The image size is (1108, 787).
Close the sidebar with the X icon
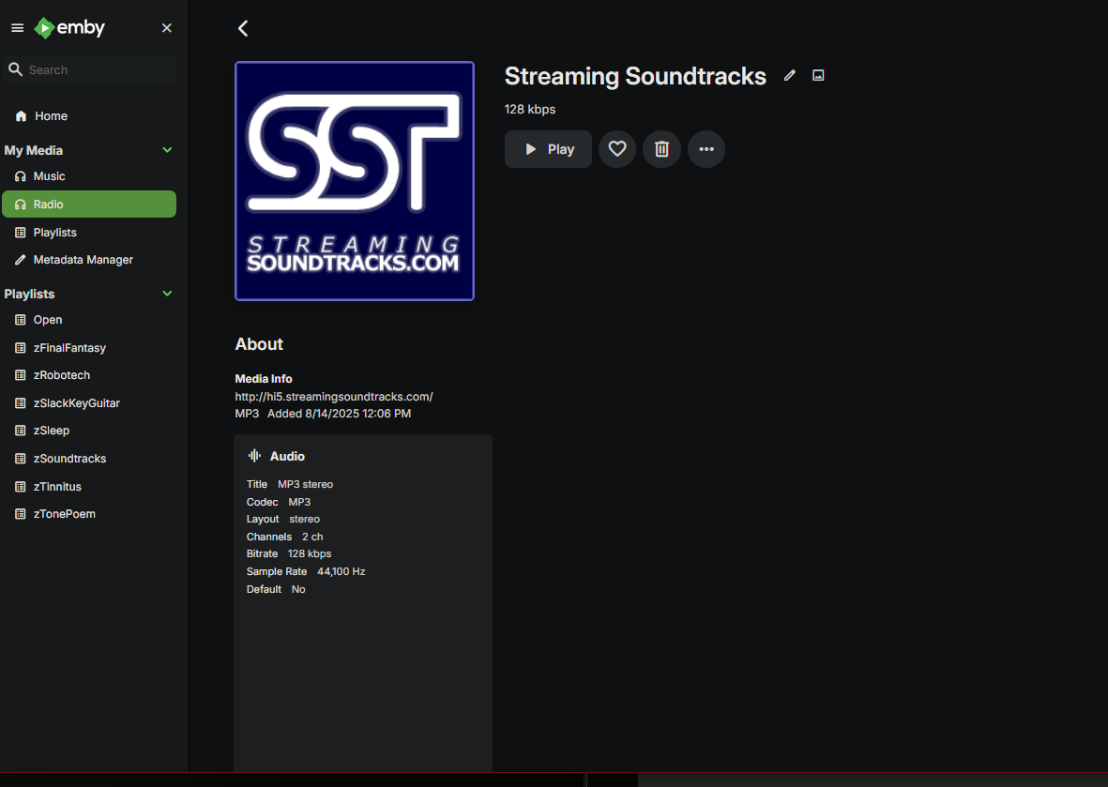pos(167,28)
